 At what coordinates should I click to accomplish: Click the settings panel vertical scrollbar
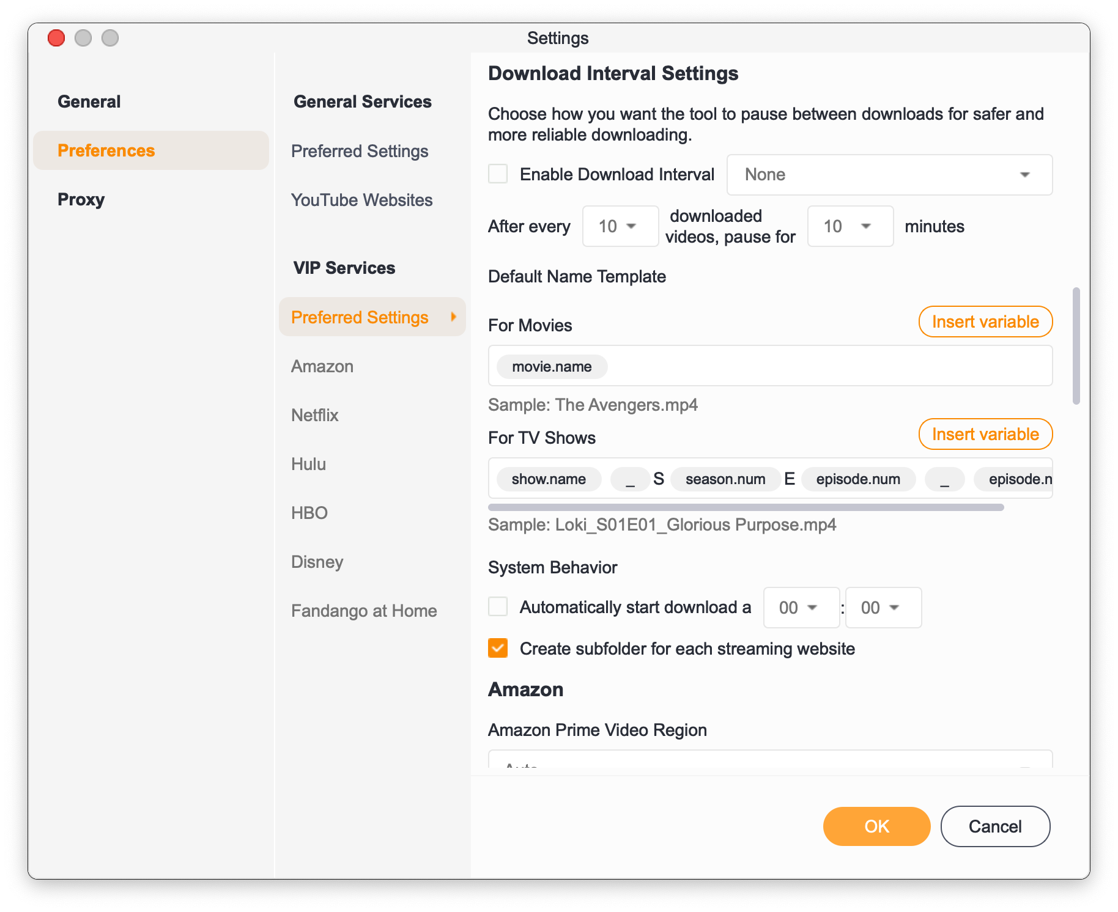(1076, 345)
